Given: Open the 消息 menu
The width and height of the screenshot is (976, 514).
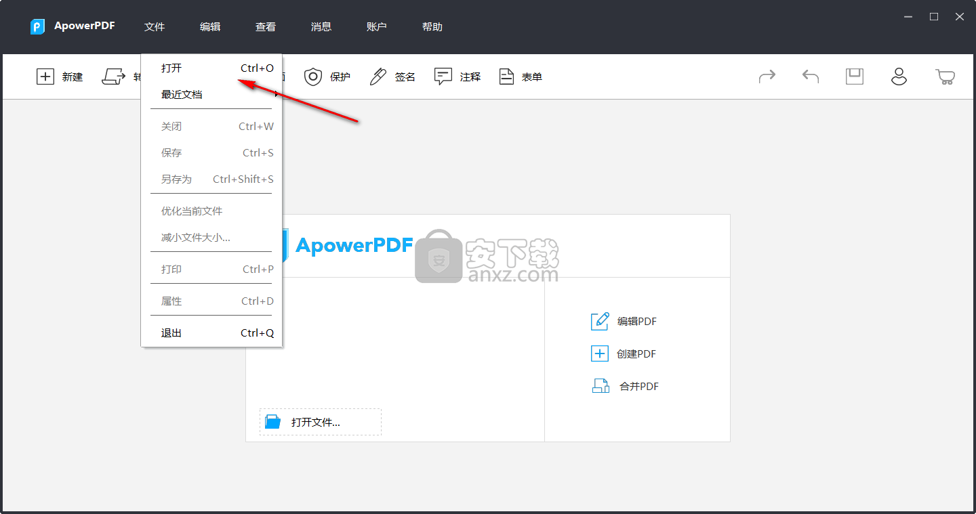Looking at the screenshot, I should pyautogui.click(x=321, y=27).
